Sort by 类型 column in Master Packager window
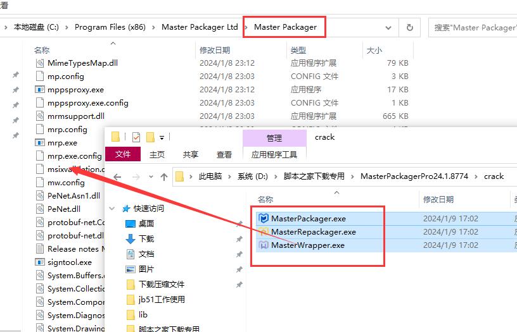The image size is (517, 332). (x=298, y=51)
